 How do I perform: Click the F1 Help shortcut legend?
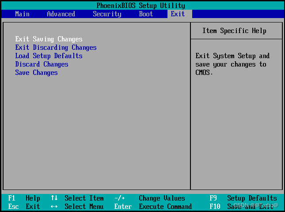click(24, 198)
